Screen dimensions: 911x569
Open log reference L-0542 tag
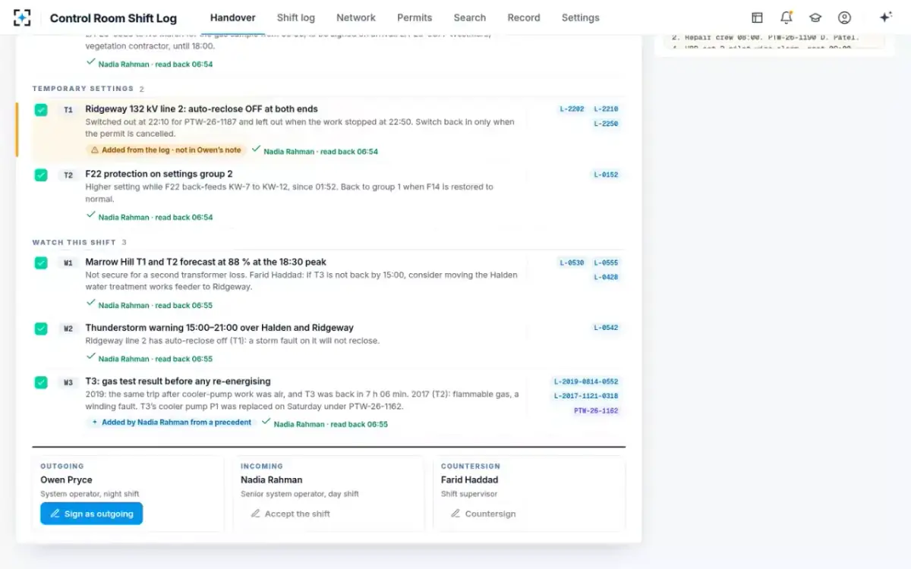(606, 328)
